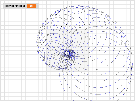Click the small white circle at spiral center
This screenshot has height=101, width=135.
tap(67, 53)
